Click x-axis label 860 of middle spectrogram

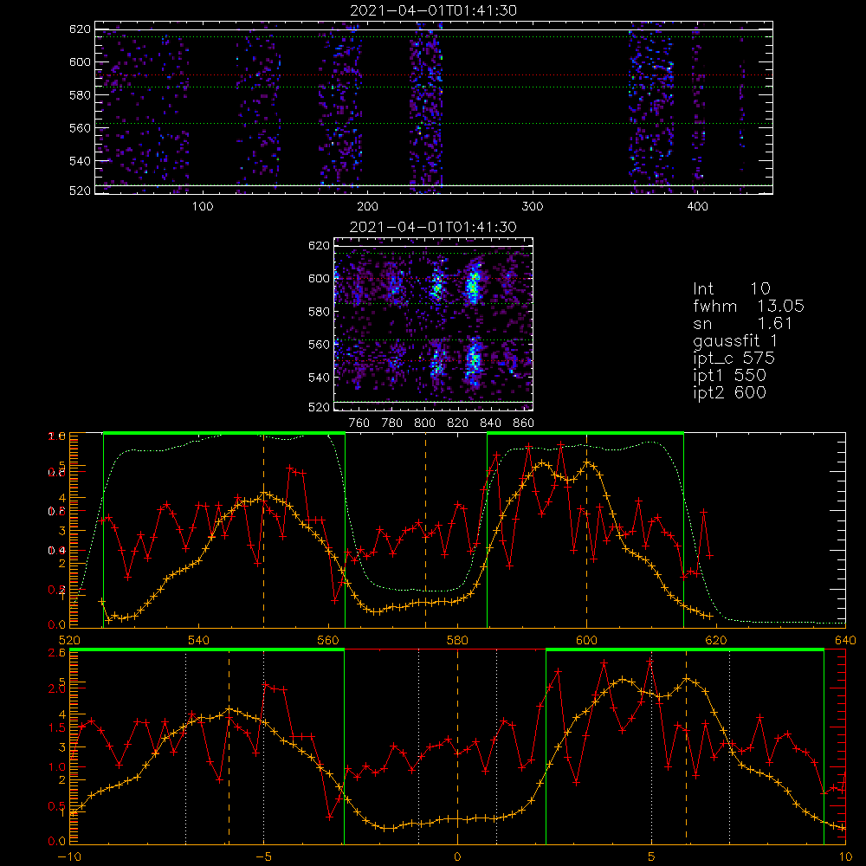pos(524,423)
